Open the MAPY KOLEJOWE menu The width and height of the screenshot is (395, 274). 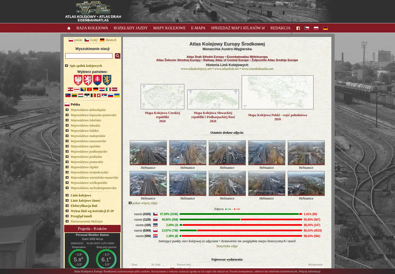click(x=169, y=28)
